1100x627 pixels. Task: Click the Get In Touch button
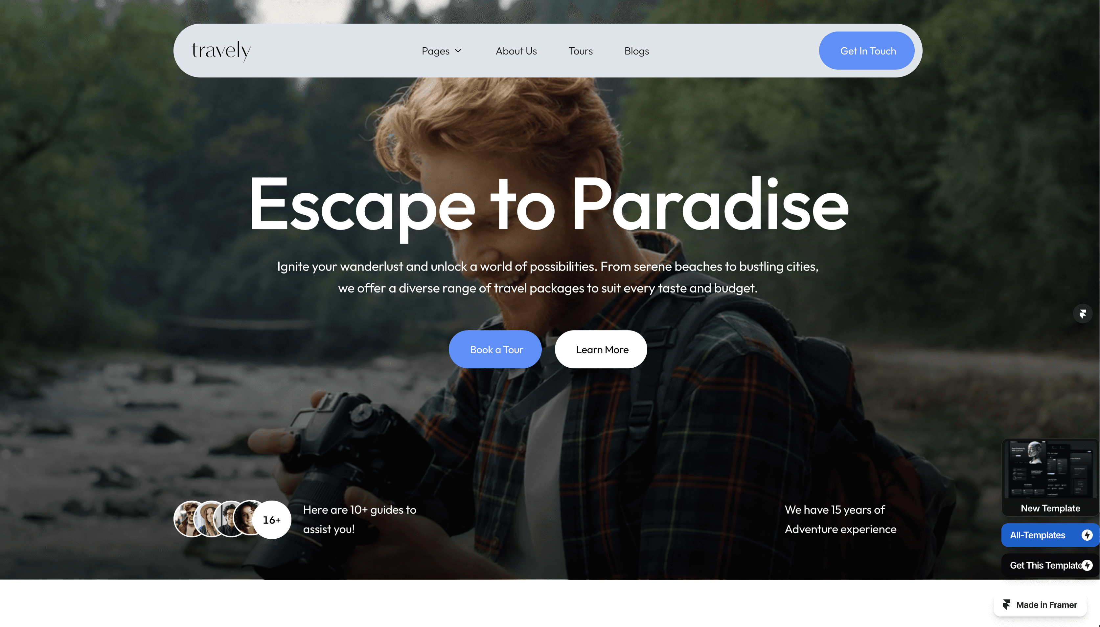[867, 51]
